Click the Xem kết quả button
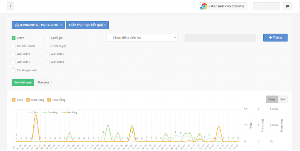Viewport: 300px width, 151px height. [23, 82]
